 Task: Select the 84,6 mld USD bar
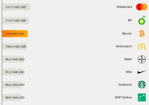coord(12,85)
